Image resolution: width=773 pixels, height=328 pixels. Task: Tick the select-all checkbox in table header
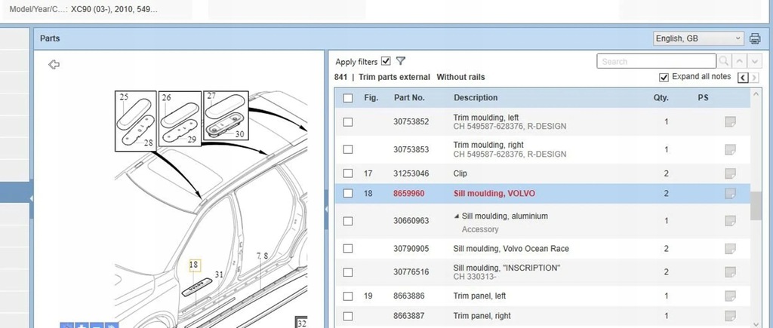tap(348, 98)
